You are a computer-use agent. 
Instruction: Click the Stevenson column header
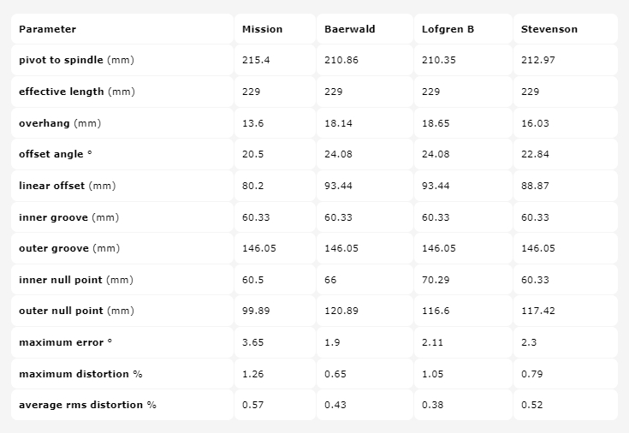(549, 29)
